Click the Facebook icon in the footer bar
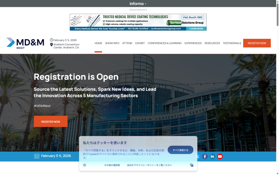The width and height of the screenshot is (279, 175). point(205,156)
